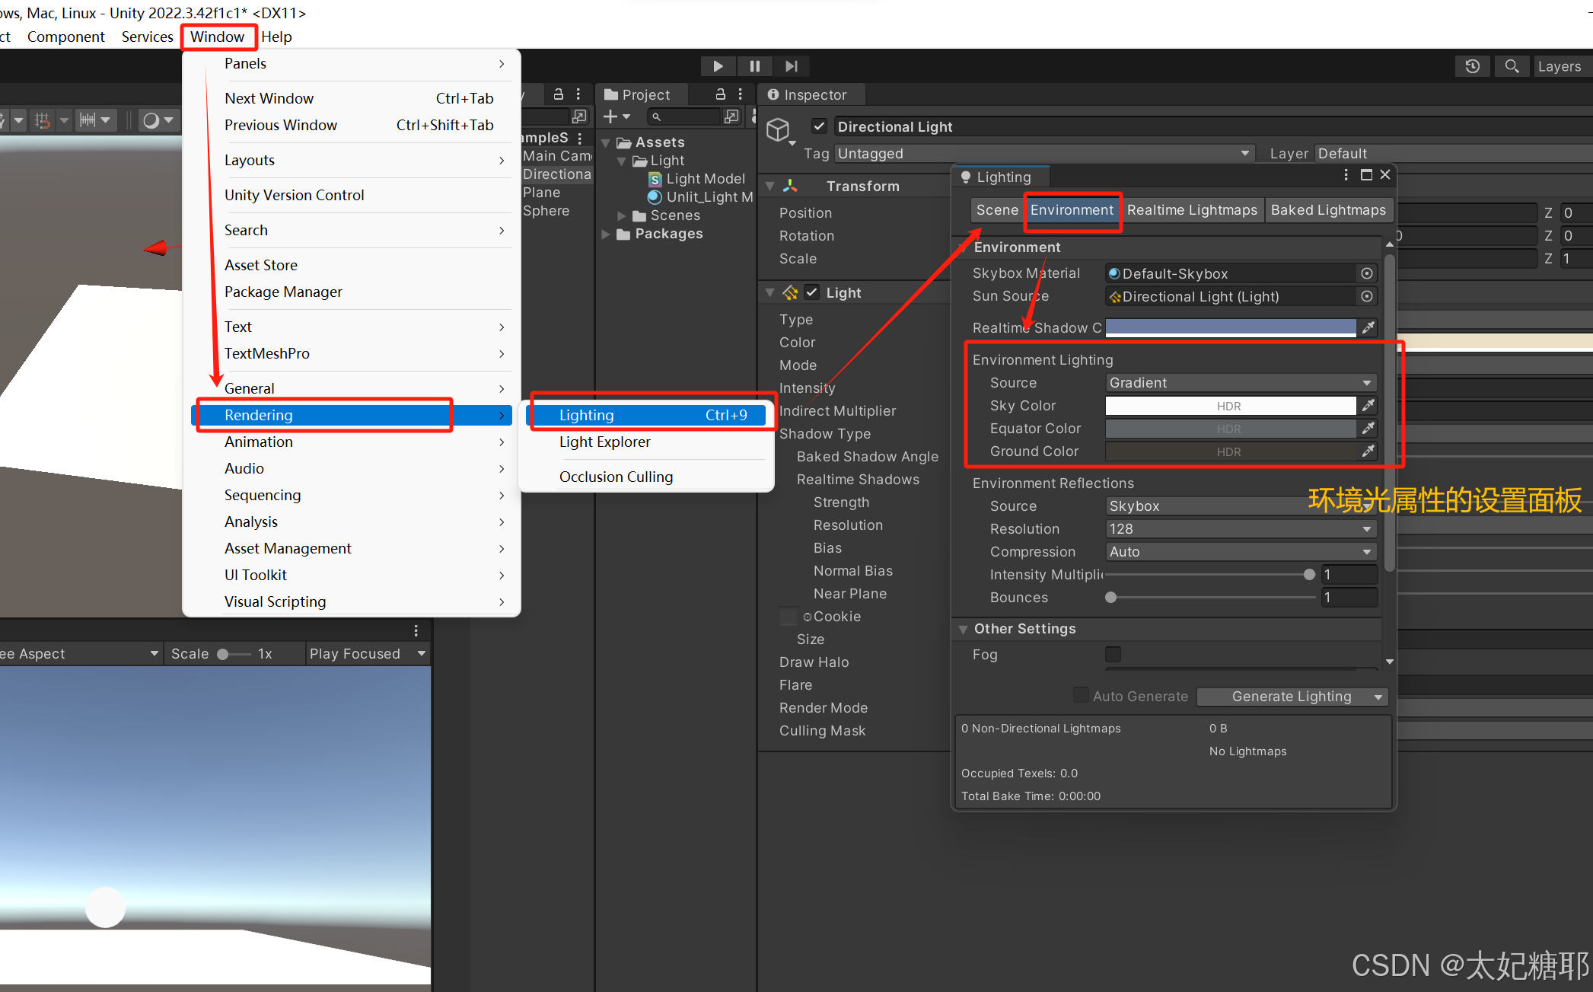Click the draw mode sphere icon

coord(151,120)
